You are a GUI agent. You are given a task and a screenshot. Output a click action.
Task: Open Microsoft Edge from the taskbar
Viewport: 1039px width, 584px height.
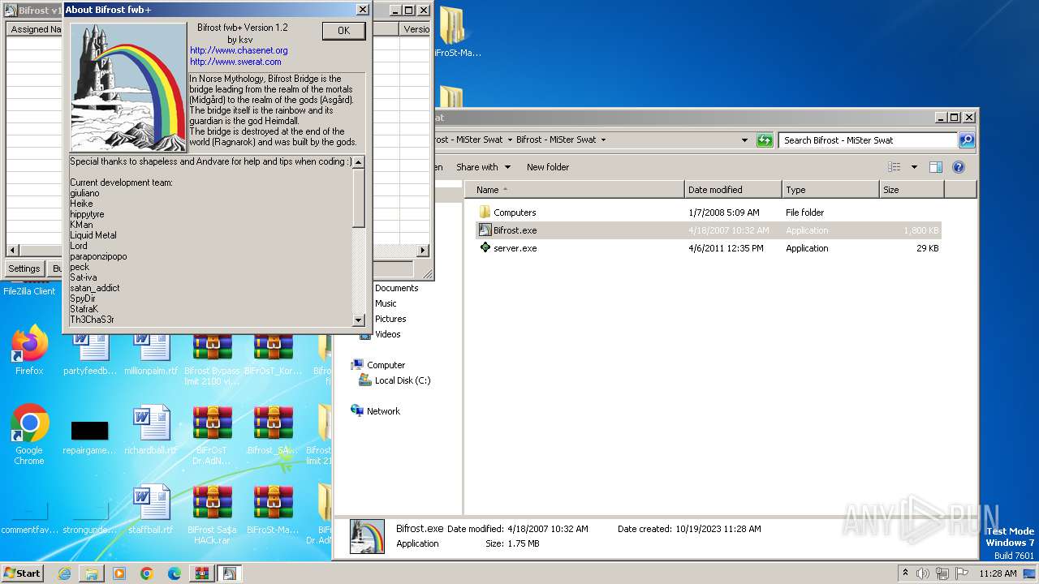tap(175, 573)
